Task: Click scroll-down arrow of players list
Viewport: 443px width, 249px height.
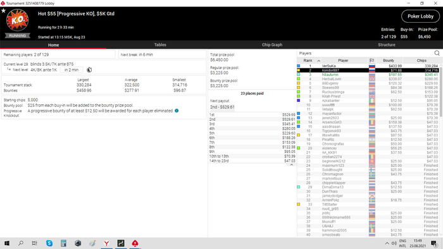Action: click(441, 234)
